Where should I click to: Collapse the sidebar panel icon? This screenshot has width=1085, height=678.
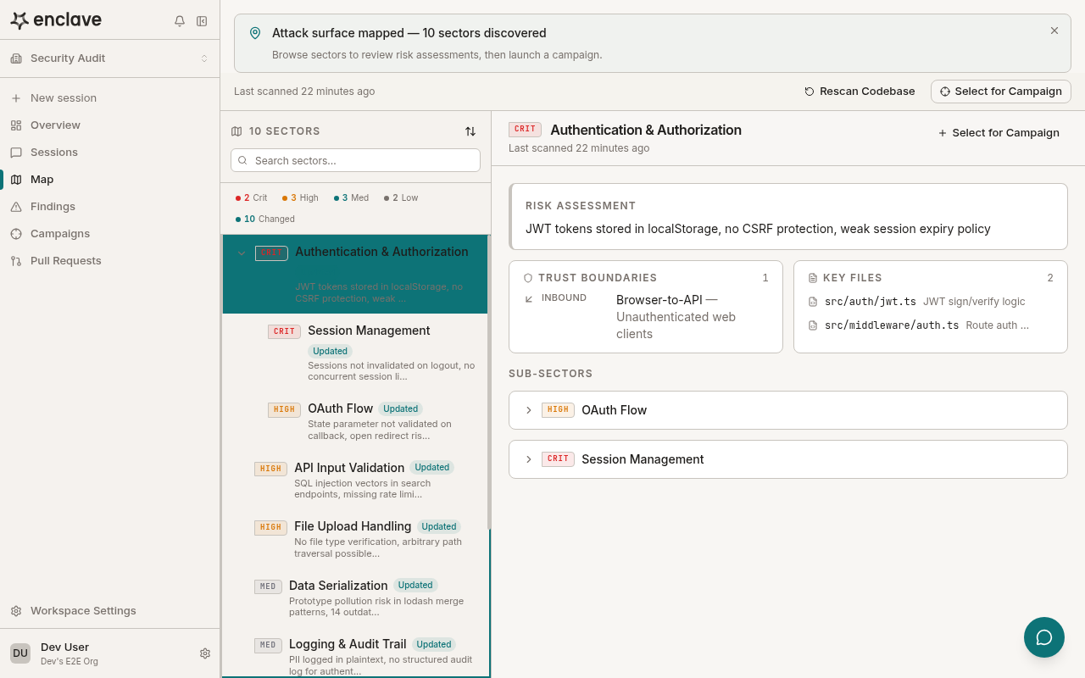(x=202, y=21)
